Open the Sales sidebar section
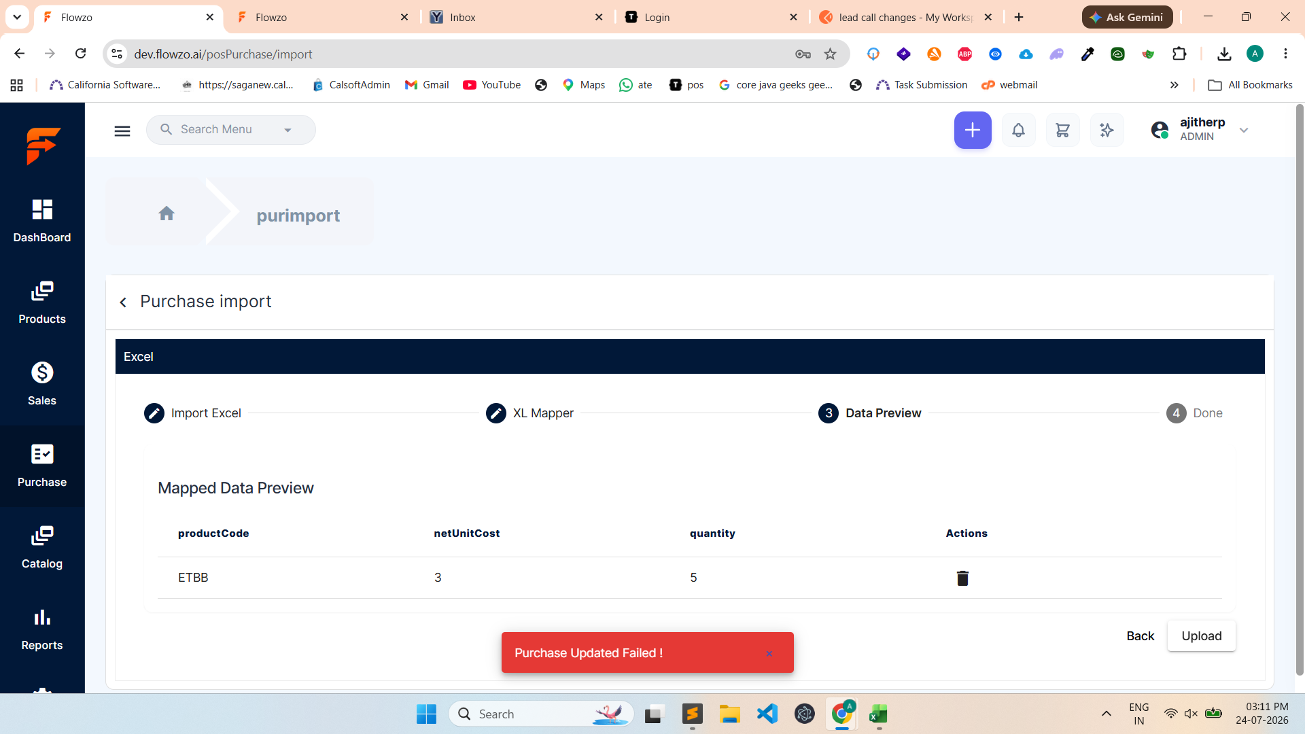1305x734 pixels. 42,384
